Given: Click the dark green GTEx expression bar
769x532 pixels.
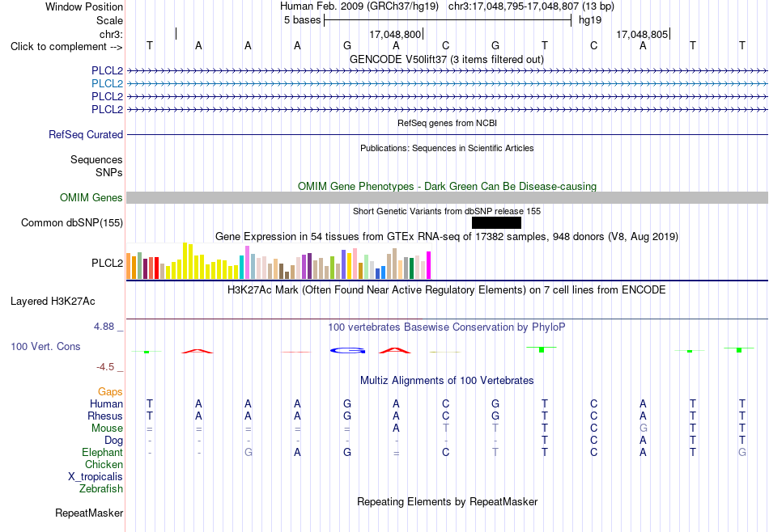Looking at the screenshot, I should (411, 268).
